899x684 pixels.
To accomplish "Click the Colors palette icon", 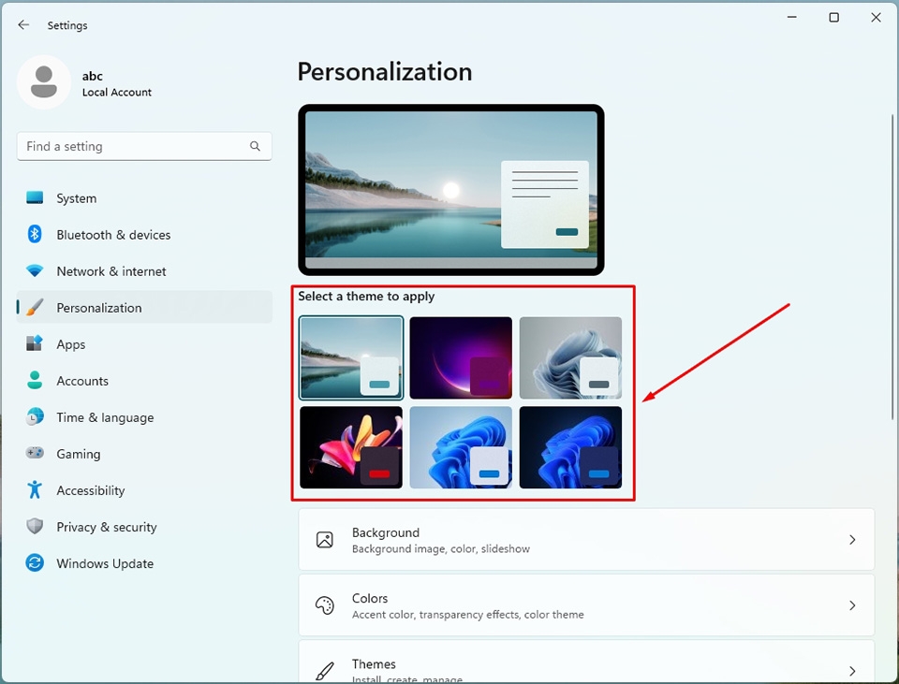I will (325, 605).
